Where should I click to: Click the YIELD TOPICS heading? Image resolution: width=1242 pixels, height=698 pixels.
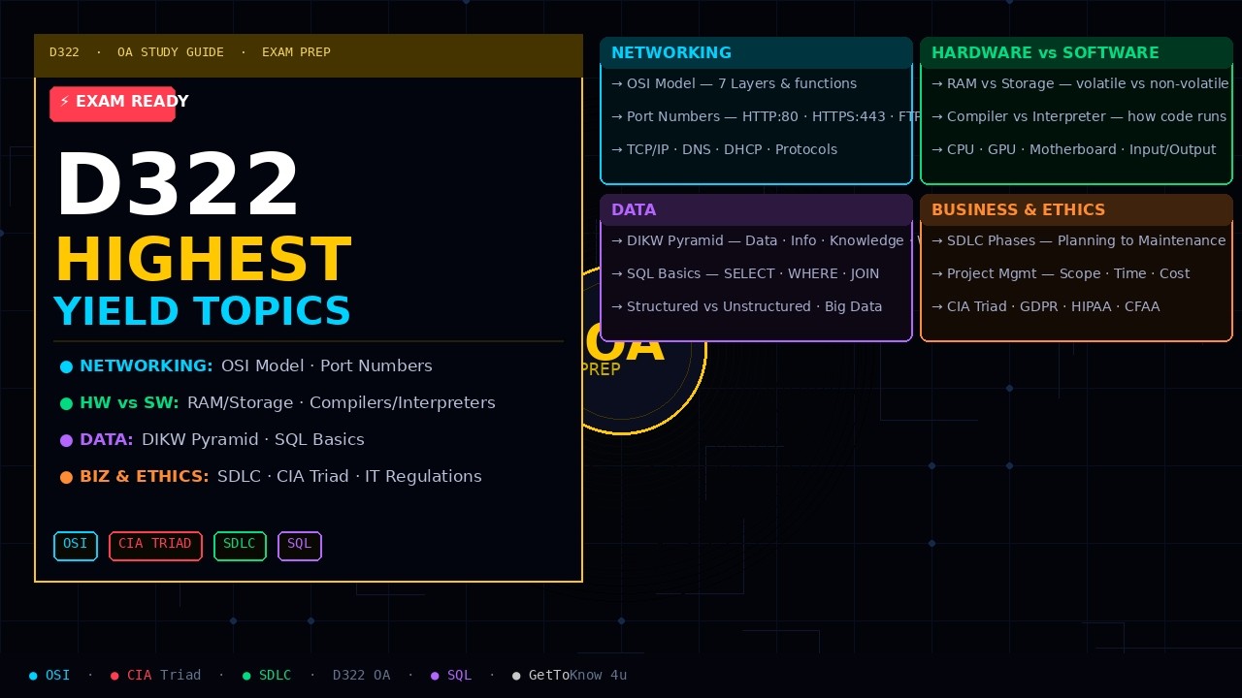(x=202, y=311)
